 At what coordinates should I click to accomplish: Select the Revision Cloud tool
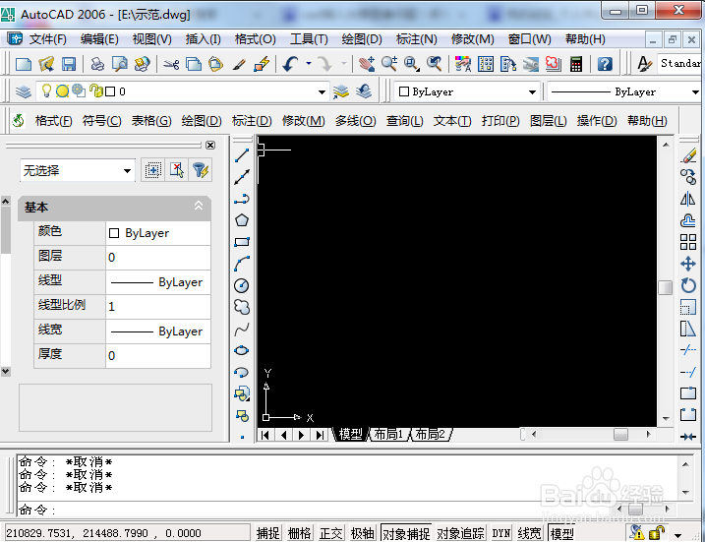pos(242,307)
